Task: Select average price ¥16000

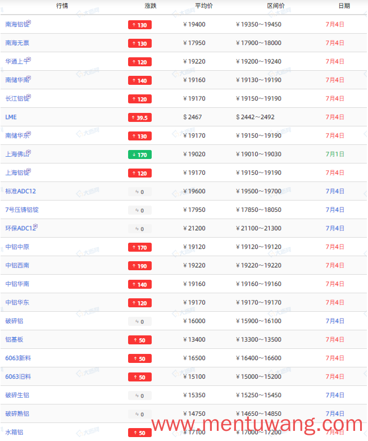Action: point(194,321)
